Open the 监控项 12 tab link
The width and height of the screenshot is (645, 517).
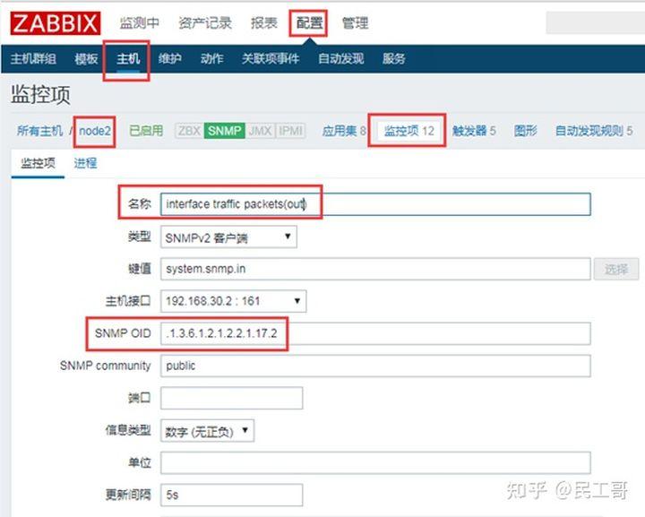[408, 131]
